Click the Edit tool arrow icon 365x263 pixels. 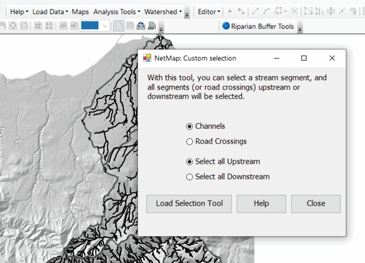click(x=230, y=11)
